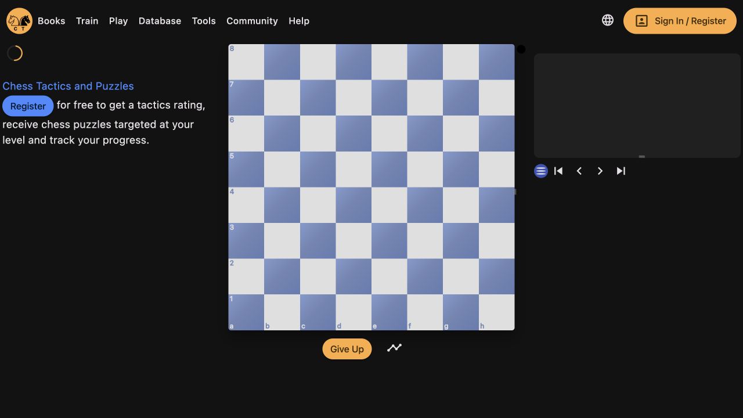
Task: Open the Play menu
Action: [x=118, y=21]
